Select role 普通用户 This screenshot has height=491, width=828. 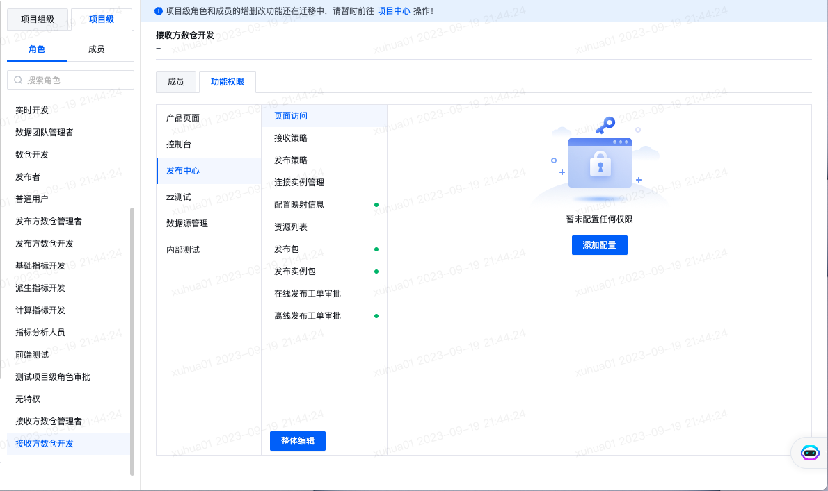tap(68, 199)
